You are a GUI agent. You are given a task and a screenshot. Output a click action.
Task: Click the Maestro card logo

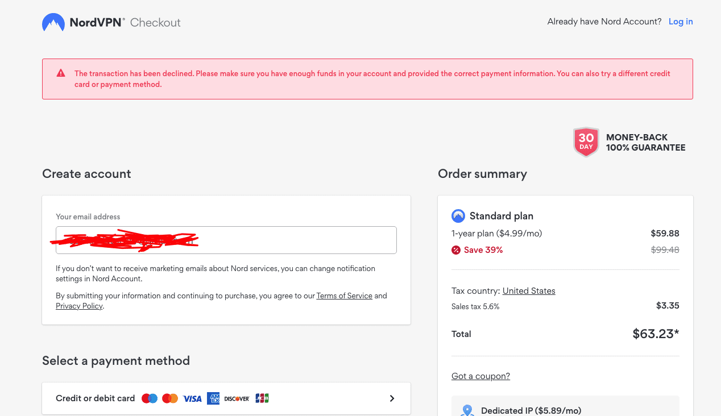(150, 398)
